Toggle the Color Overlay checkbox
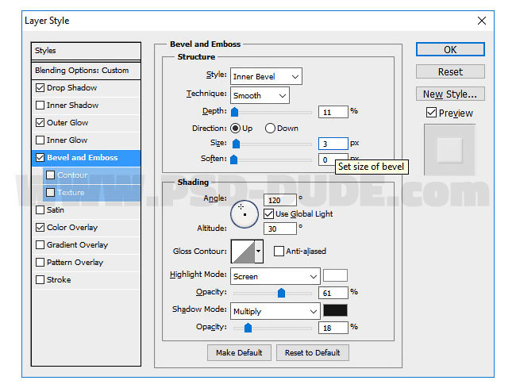This screenshot has height=388, width=516. 40,227
